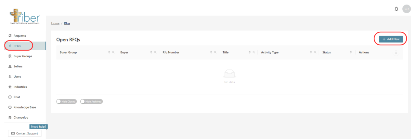Sort by the Status column arrows
Viewport: 416px width, 139px height.
point(351,52)
